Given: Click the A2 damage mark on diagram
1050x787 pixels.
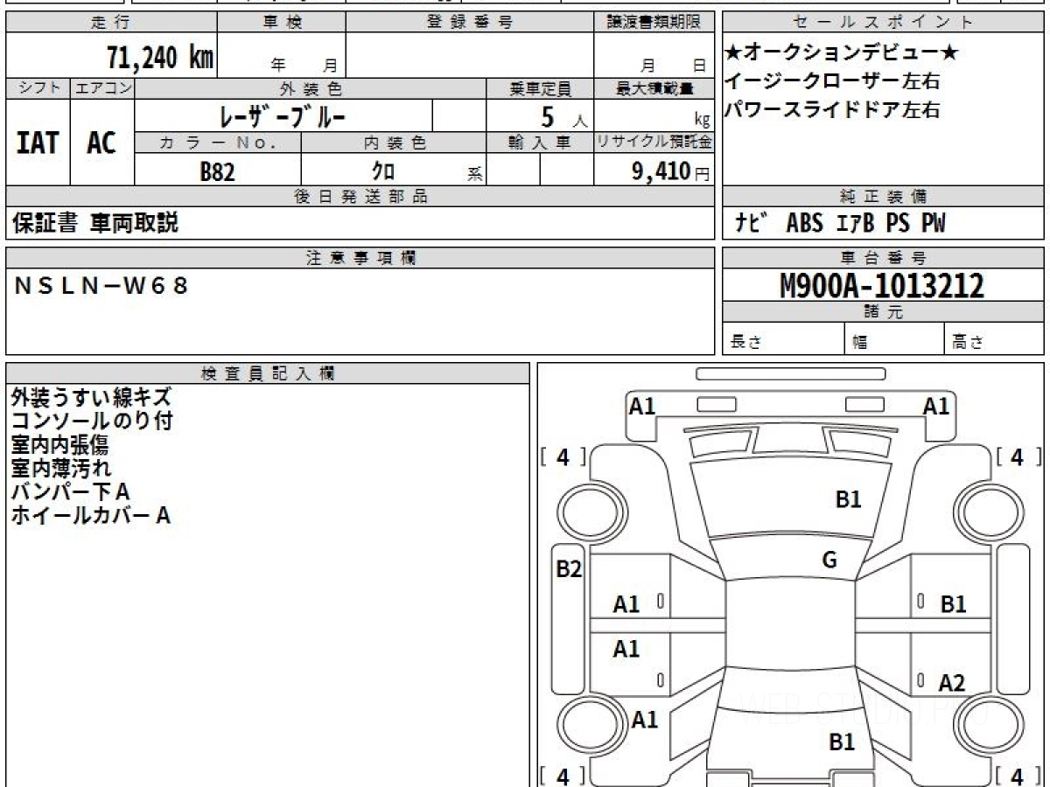Looking at the screenshot, I should click(952, 683).
